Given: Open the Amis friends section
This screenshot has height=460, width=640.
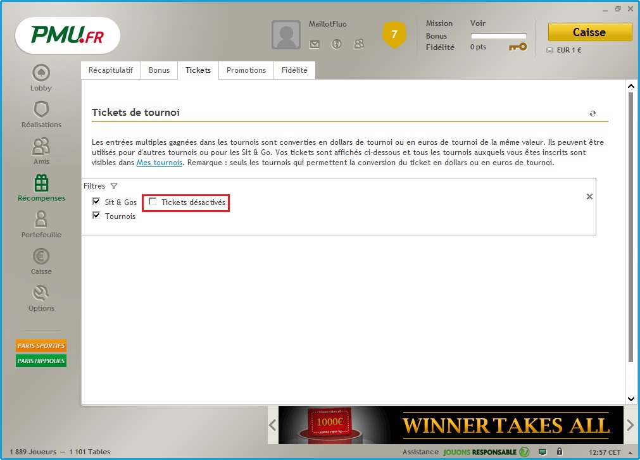Looking at the screenshot, I should (x=41, y=151).
